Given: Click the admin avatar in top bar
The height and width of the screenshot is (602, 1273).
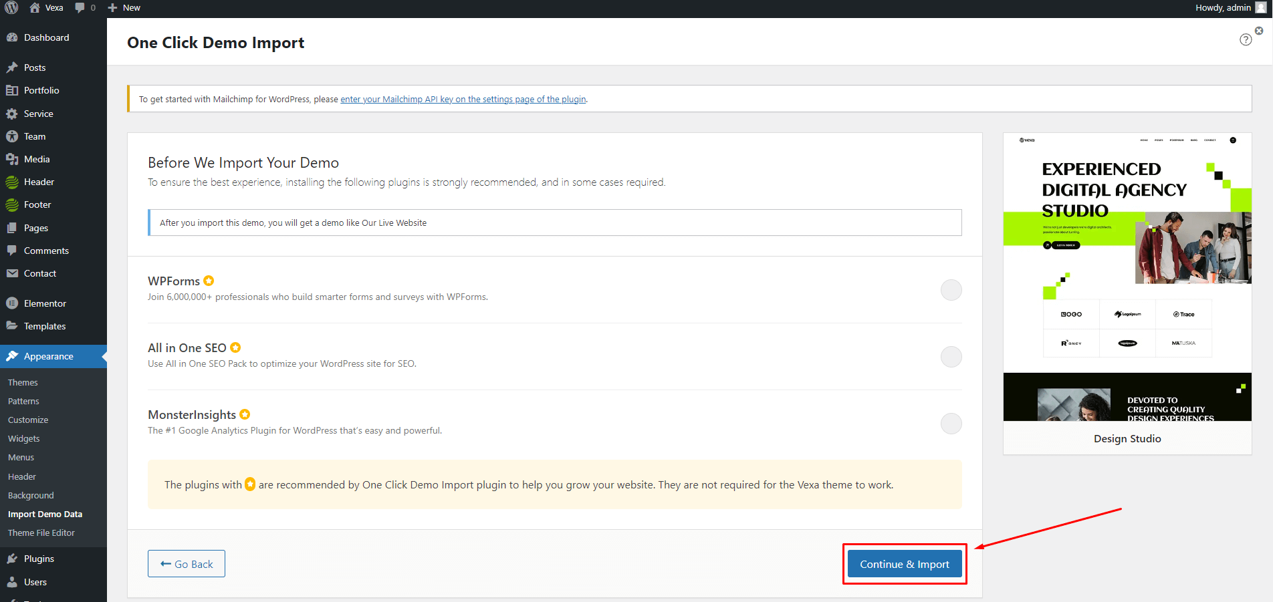Looking at the screenshot, I should point(1261,8).
